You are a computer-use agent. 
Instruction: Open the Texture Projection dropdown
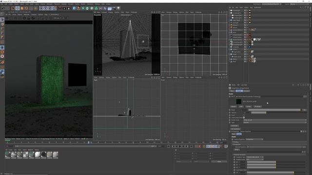tap(254, 140)
